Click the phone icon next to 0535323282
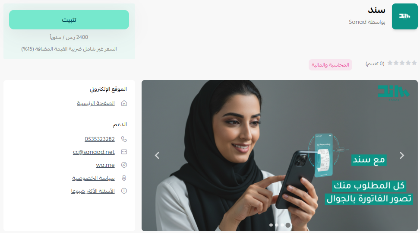 124,139
